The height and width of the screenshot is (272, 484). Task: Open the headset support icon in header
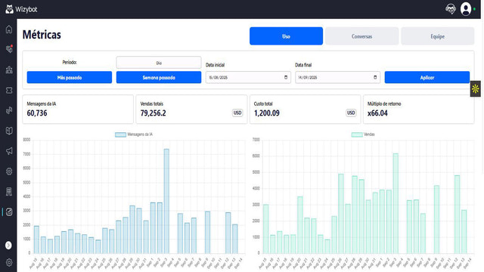(451, 9)
